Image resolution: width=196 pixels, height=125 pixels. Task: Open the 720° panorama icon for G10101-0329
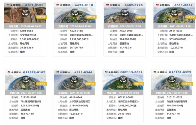[172, 79]
